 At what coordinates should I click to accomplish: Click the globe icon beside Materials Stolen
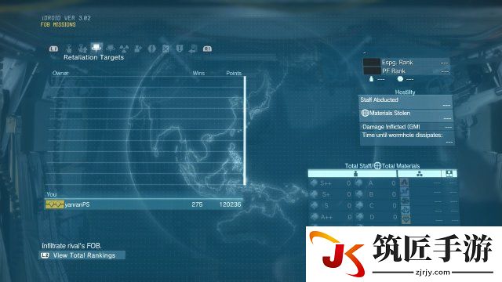pyautogui.click(x=365, y=113)
